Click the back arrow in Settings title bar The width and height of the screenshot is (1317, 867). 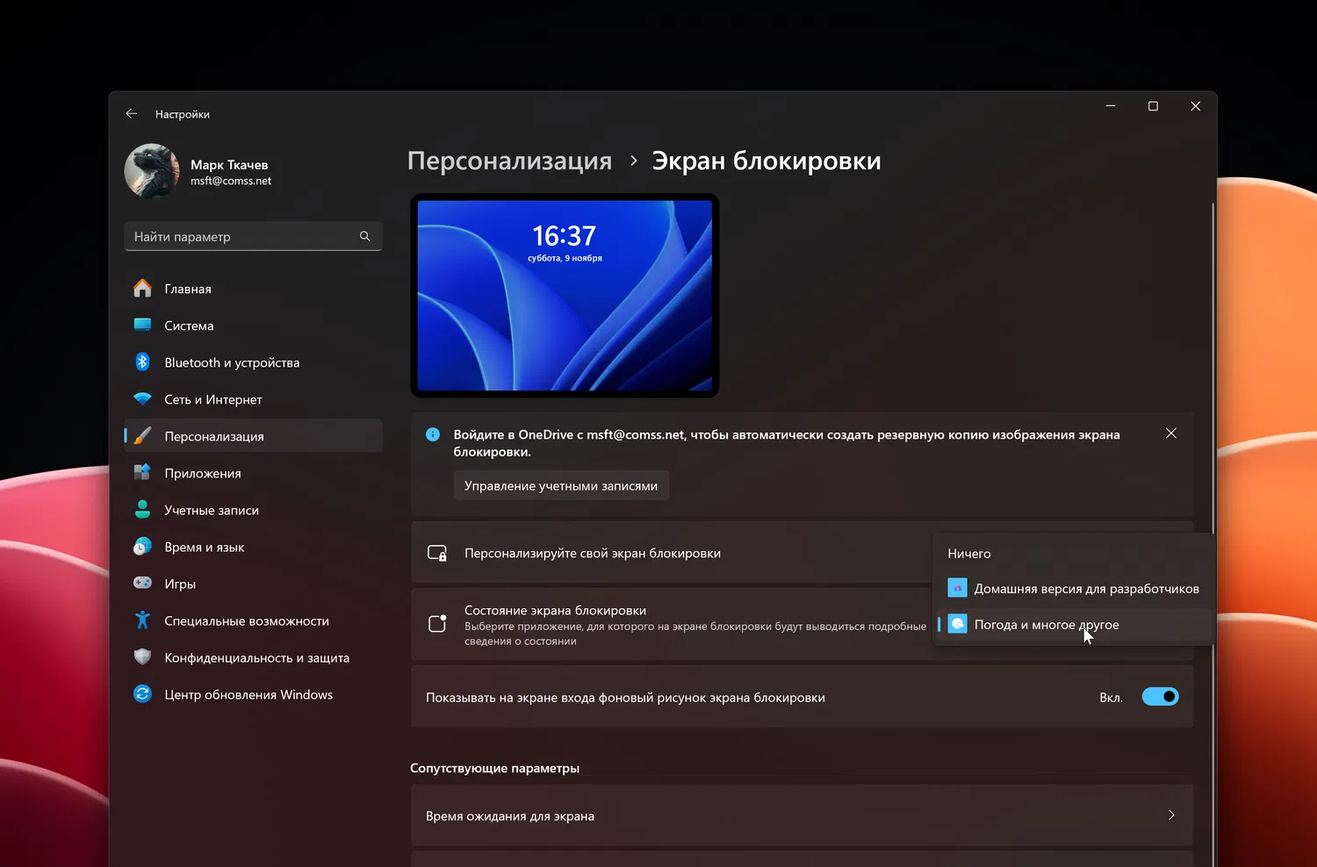coord(132,114)
